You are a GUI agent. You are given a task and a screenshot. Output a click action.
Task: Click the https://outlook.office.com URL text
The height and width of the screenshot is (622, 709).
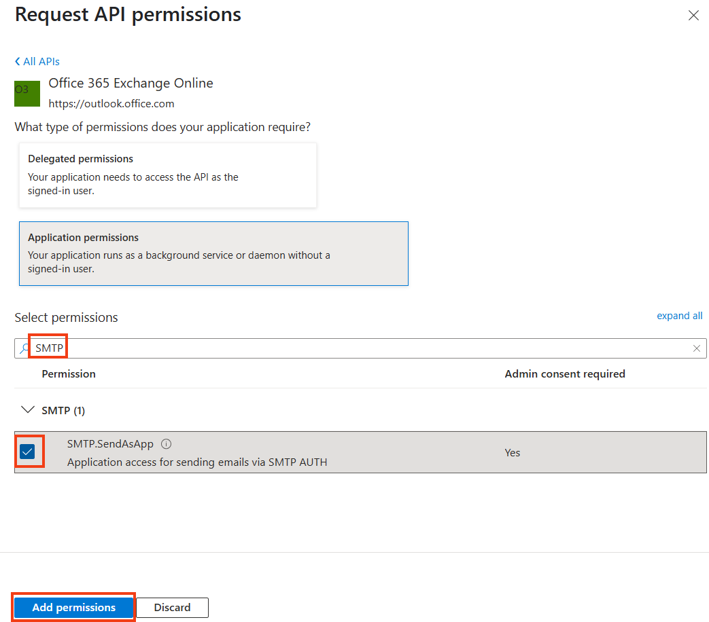point(111,104)
